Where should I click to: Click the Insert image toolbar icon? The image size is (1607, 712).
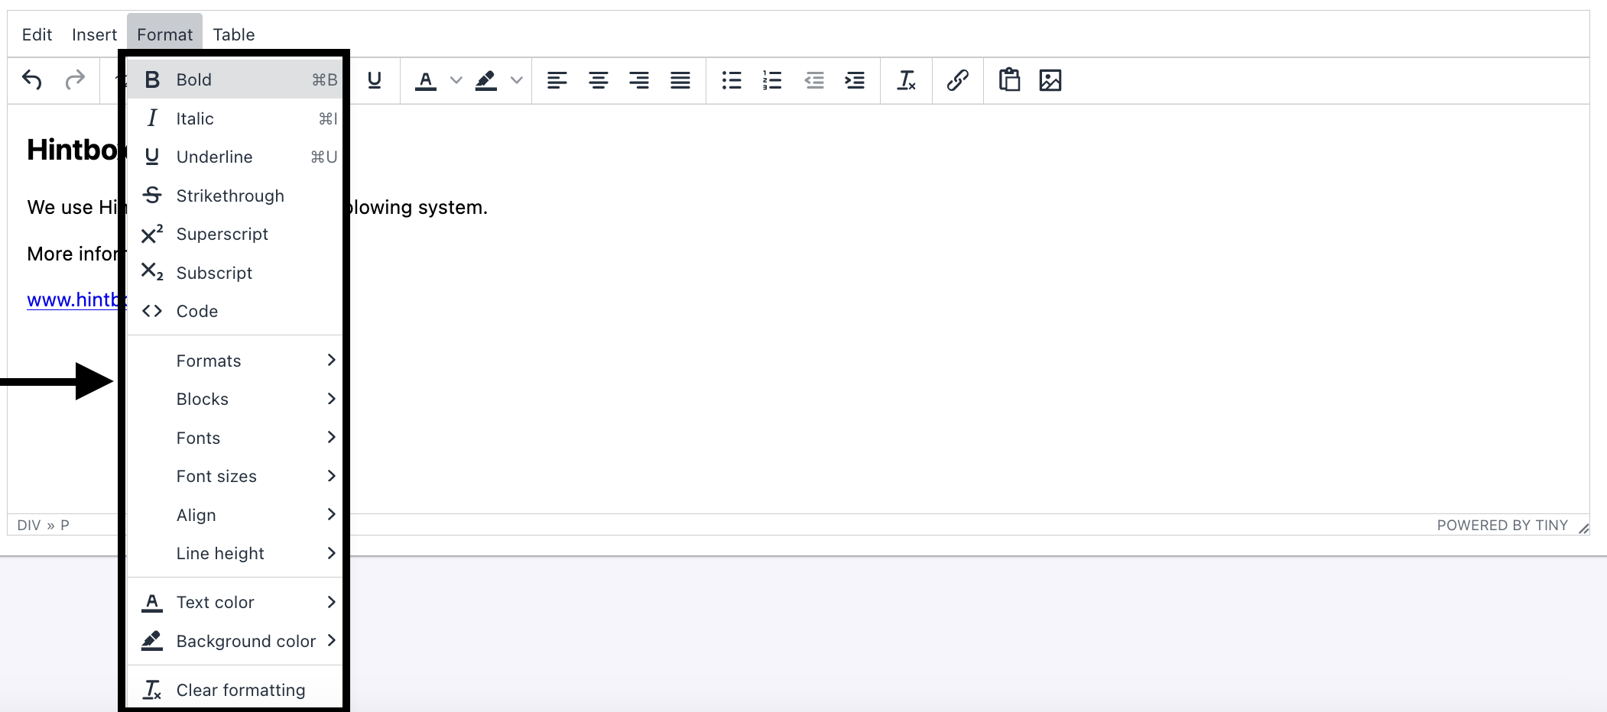point(1050,79)
